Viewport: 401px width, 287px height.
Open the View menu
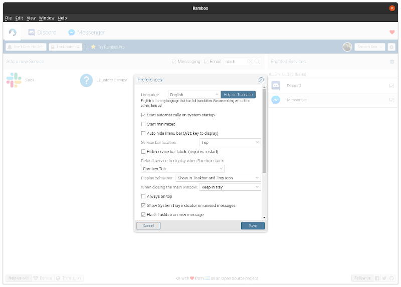pyautogui.click(x=31, y=18)
